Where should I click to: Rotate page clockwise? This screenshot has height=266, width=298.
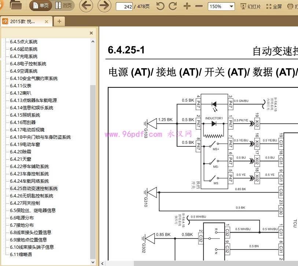tap(173, 6)
